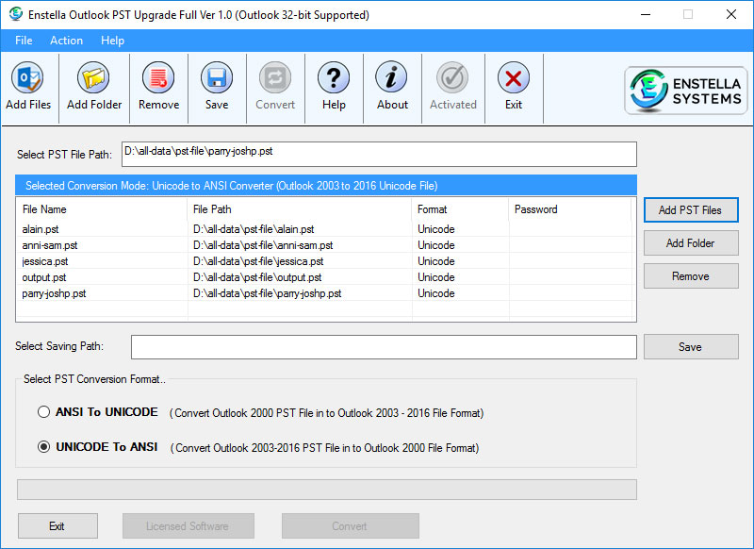Click the File Name column header

click(44, 209)
